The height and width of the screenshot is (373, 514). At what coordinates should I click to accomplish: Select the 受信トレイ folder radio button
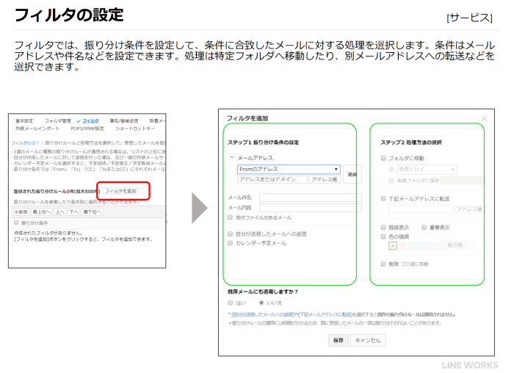click(x=391, y=169)
